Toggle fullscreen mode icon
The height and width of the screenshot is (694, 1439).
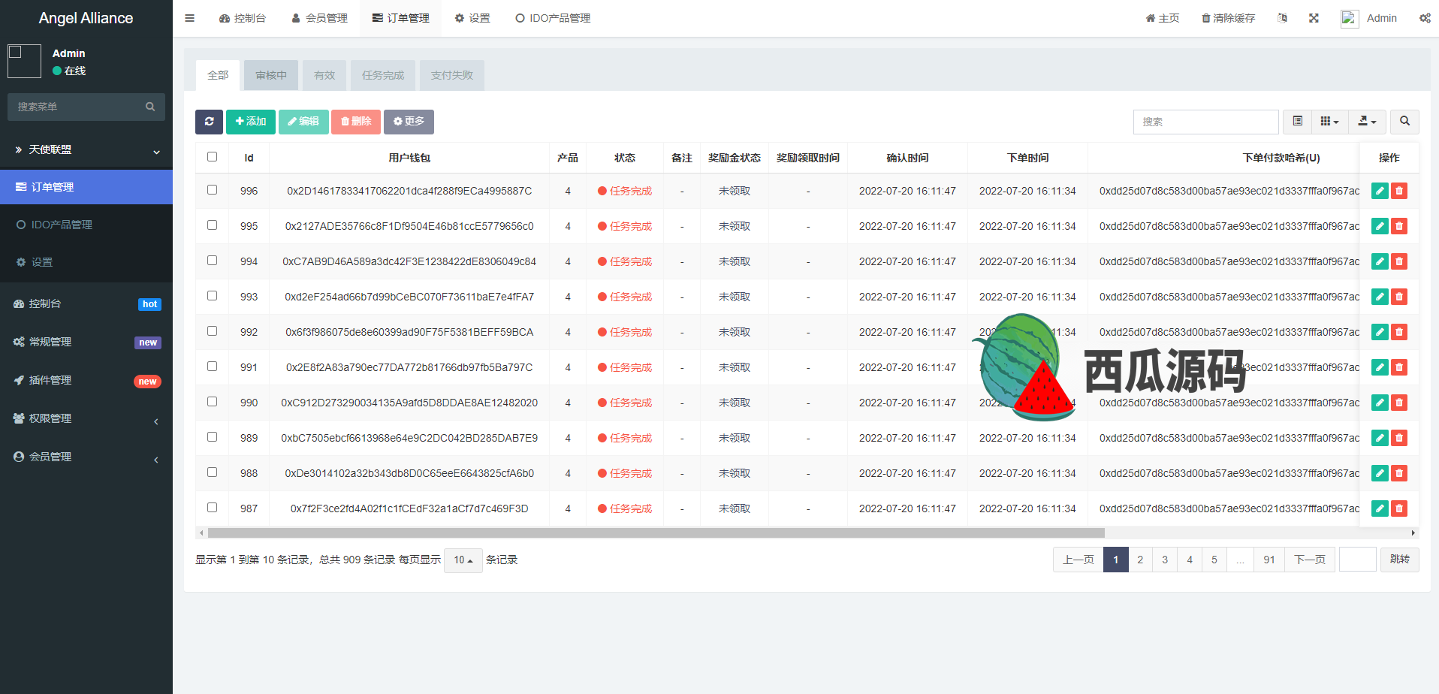coord(1314,18)
